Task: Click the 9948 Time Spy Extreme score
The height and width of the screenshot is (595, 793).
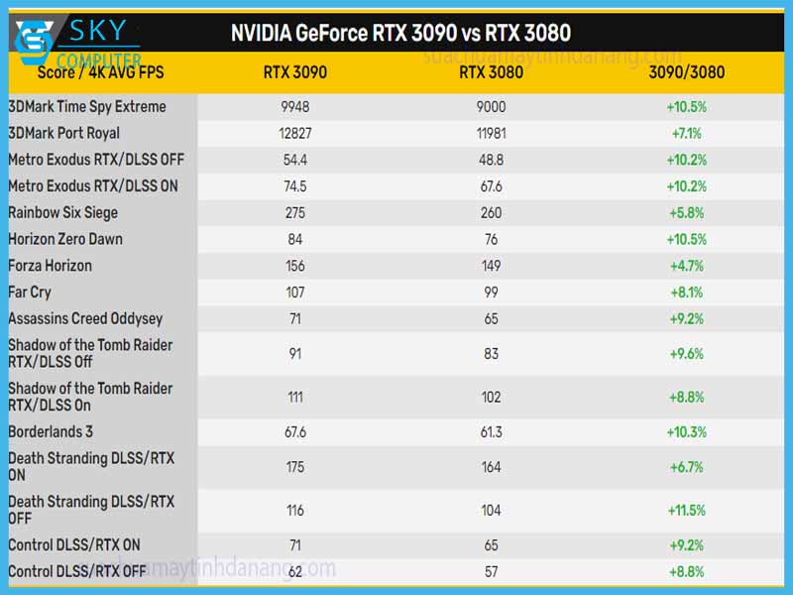Action: tap(293, 106)
